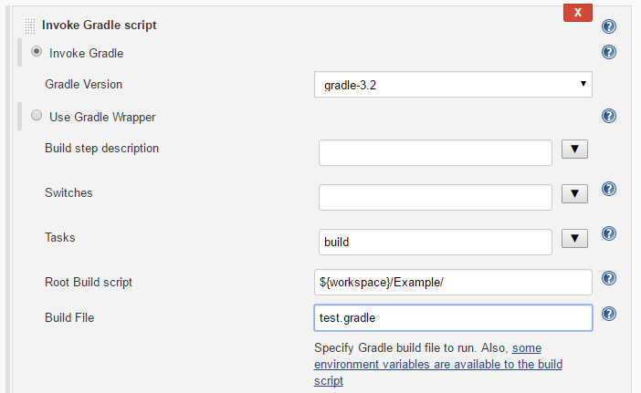Image resolution: width=641 pixels, height=393 pixels.
Task: Show help for Use Gradle Wrapper
Action: click(609, 116)
